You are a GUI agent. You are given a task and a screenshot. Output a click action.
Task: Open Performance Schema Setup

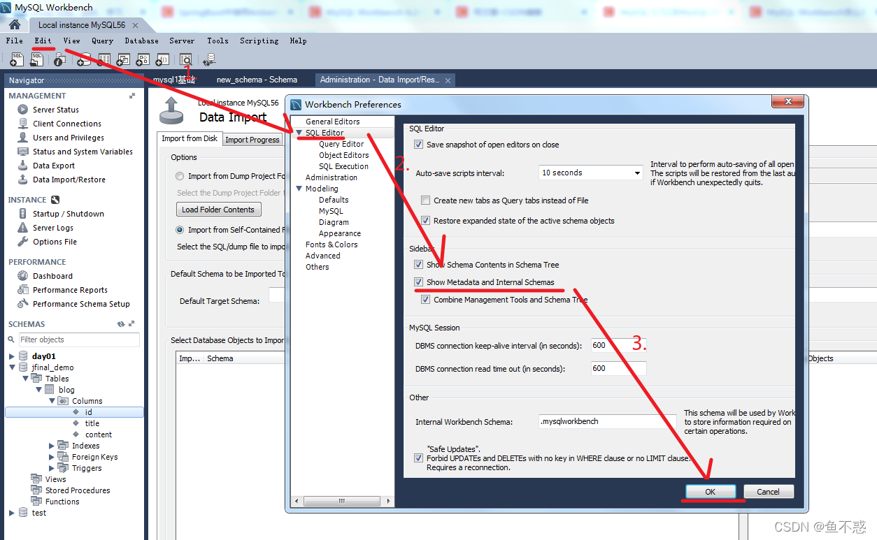[x=81, y=304]
